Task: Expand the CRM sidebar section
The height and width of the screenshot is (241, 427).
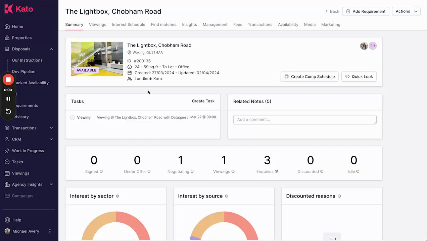Action: [x=51, y=139]
